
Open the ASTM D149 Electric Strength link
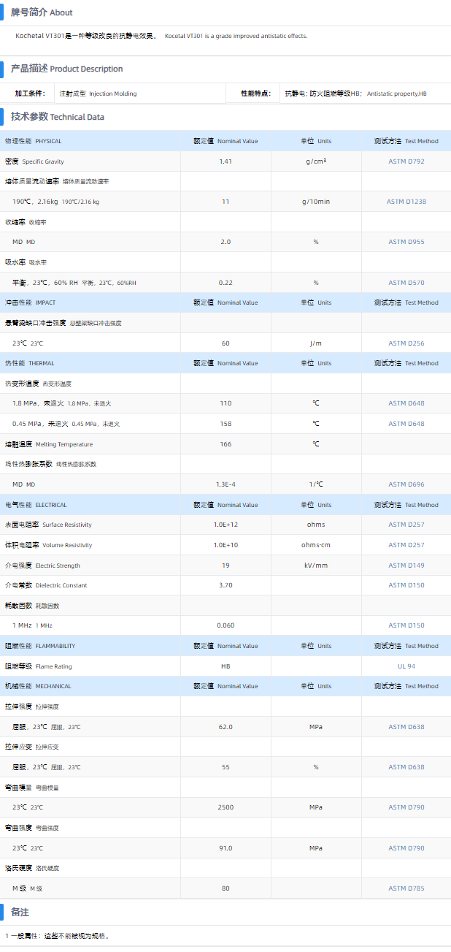pos(406,566)
